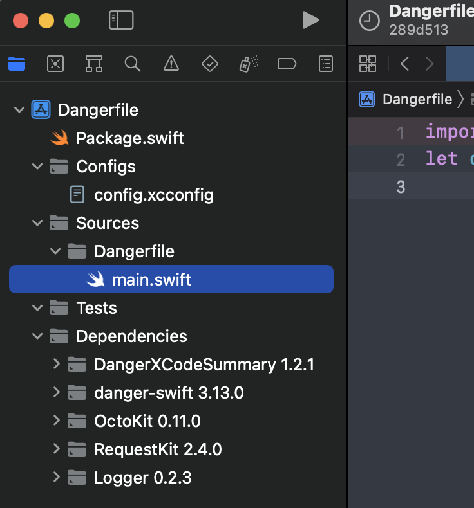
Task: Open the Debug navigator spray icon
Action: pos(249,64)
